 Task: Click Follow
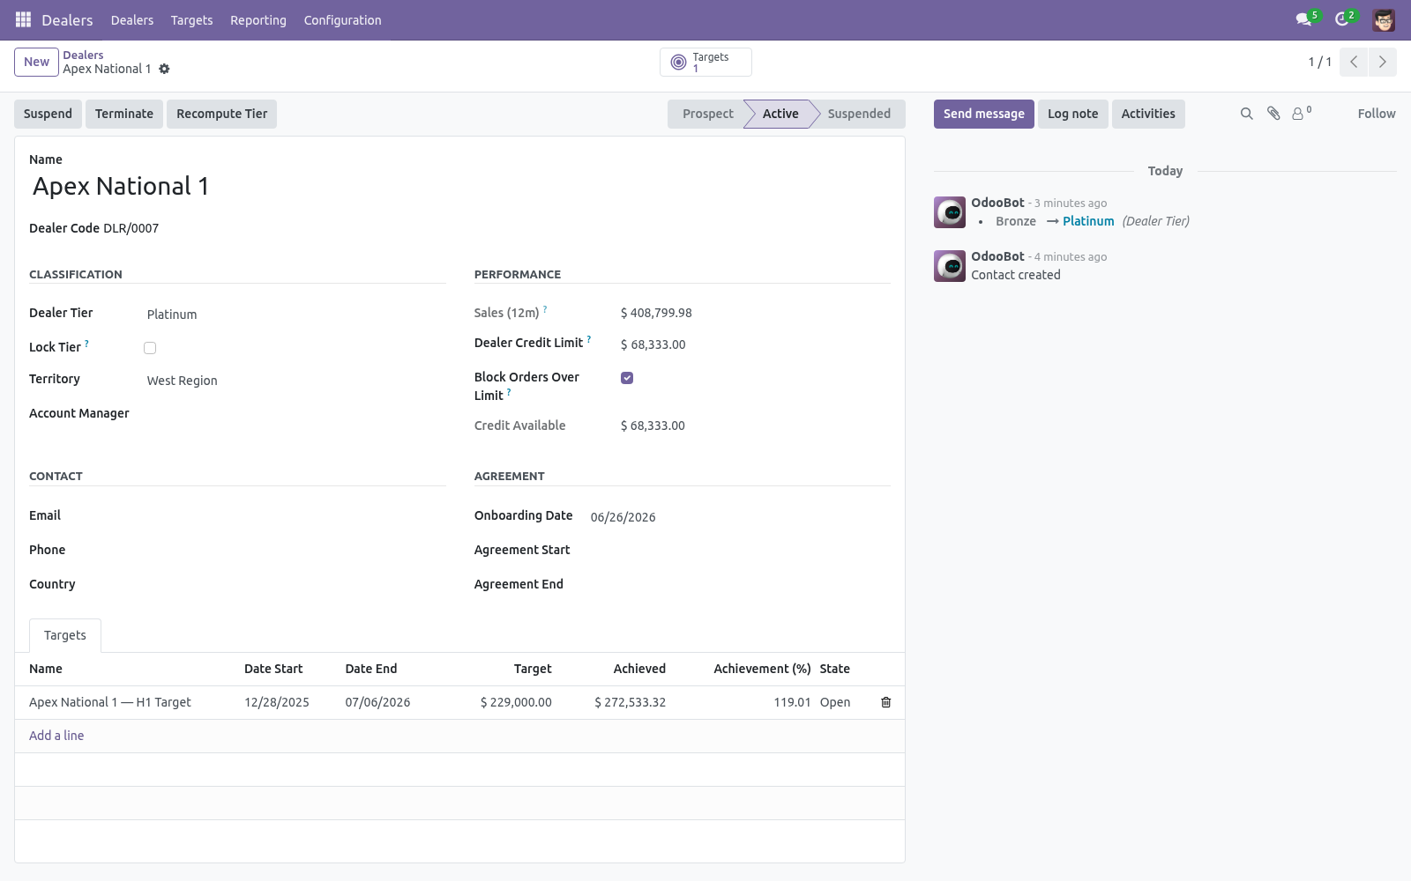point(1377,114)
